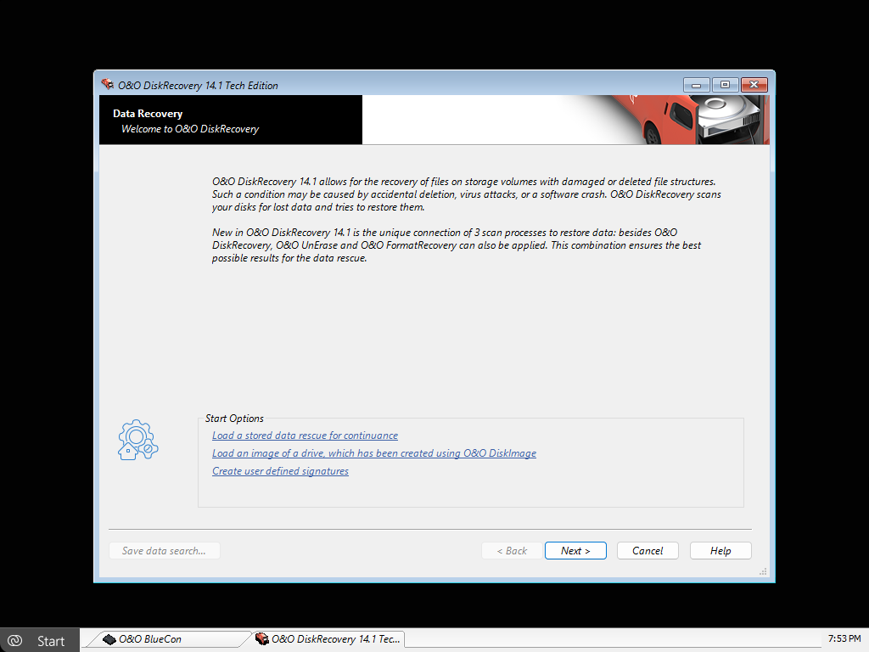Minimize the DiskRecovery window
The image size is (869, 652).
pyautogui.click(x=696, y=85)
